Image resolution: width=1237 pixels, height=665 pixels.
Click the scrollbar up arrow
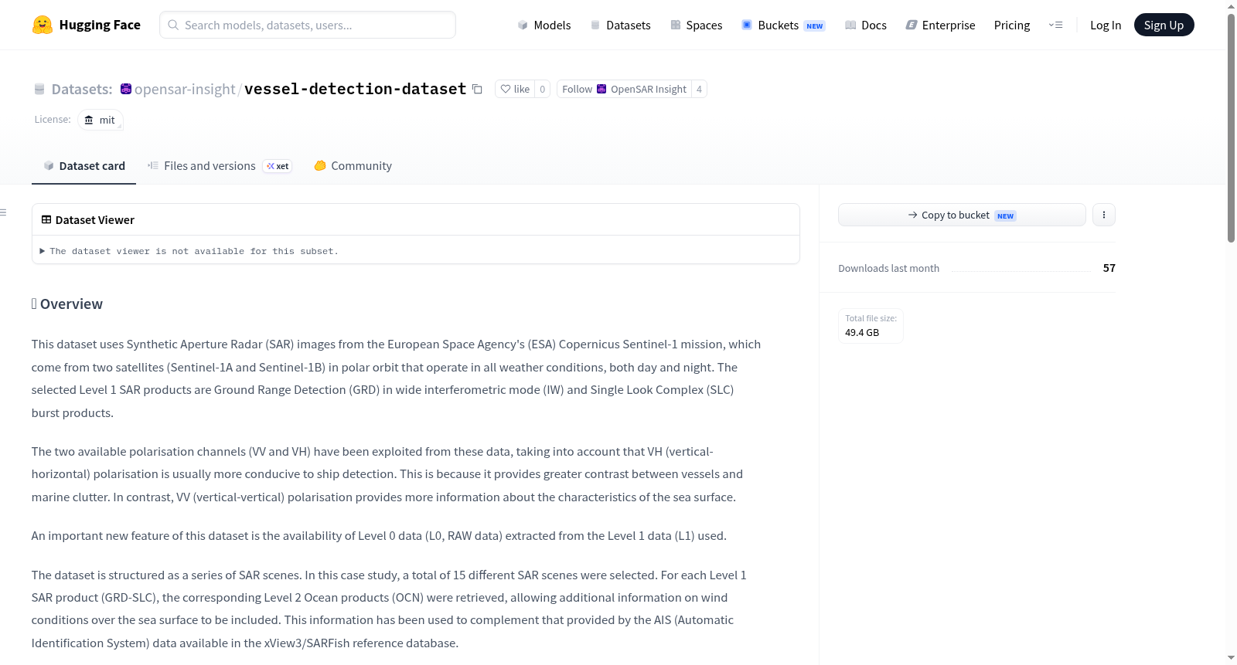[1231, 5]
